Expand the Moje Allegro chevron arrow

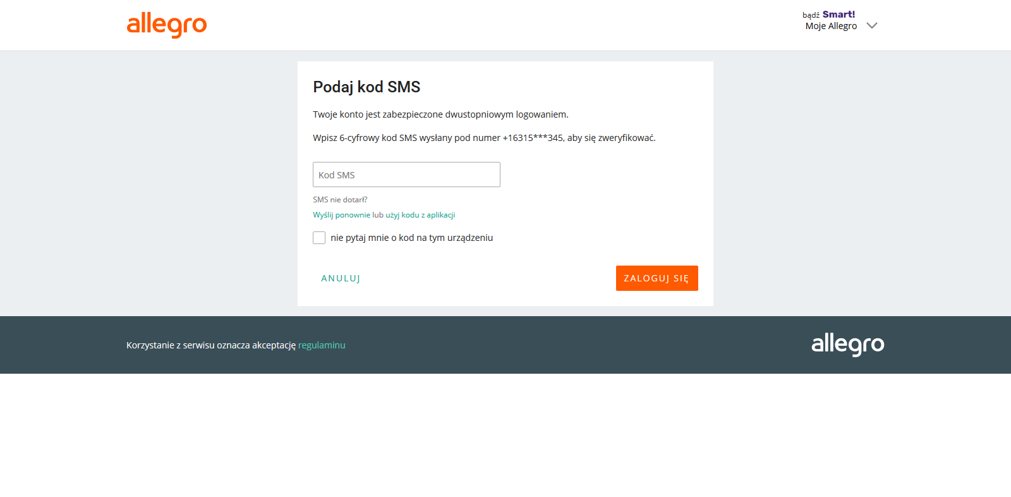pos(872,26)
